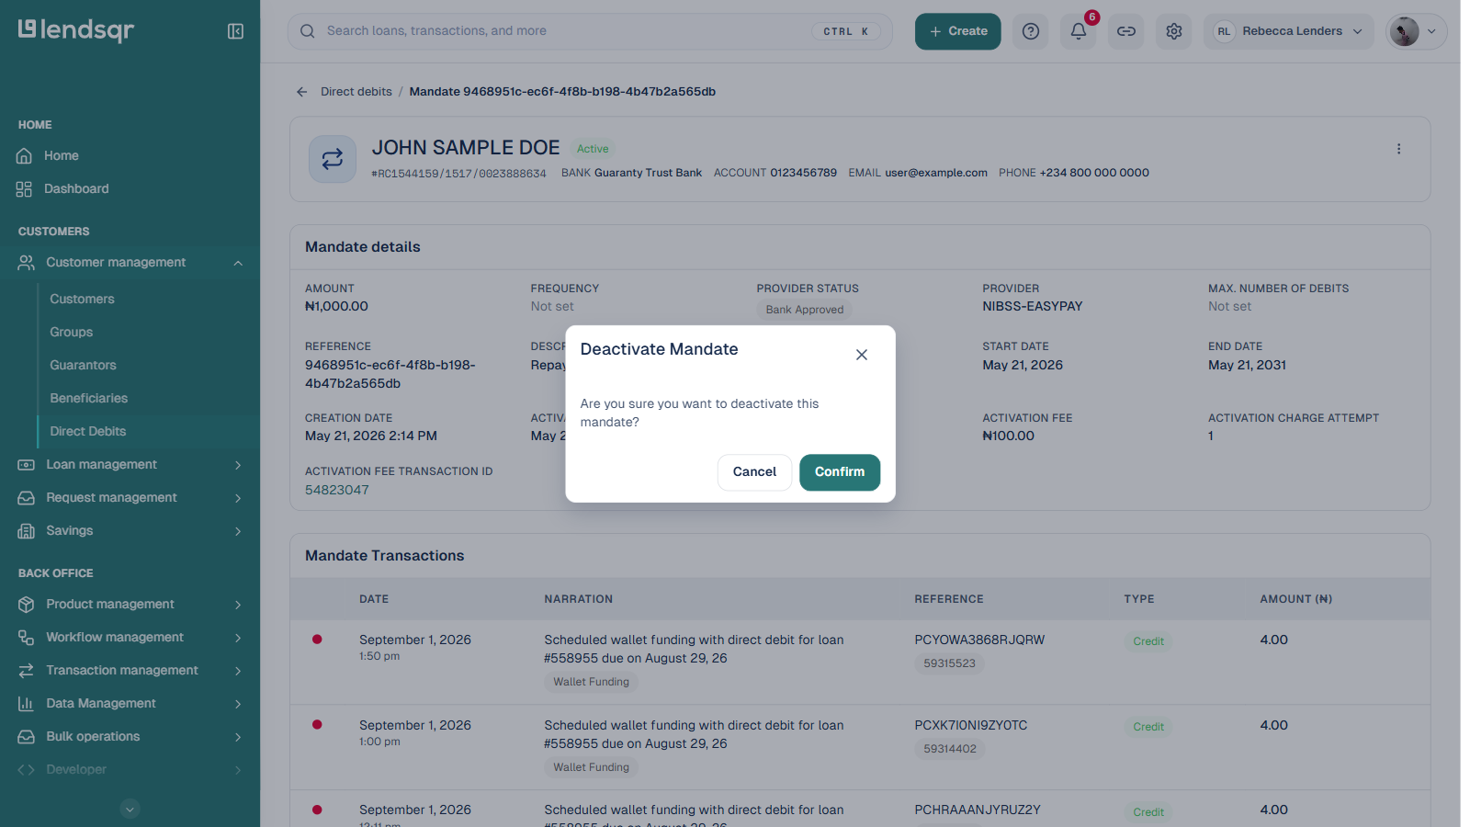The height and width of the screenshot is (827, 1470).
Task: Click the Bank Approved status badge
Action: [805, 310]
